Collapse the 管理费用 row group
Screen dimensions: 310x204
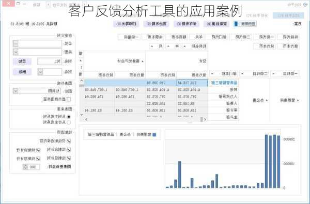[298, 101]
